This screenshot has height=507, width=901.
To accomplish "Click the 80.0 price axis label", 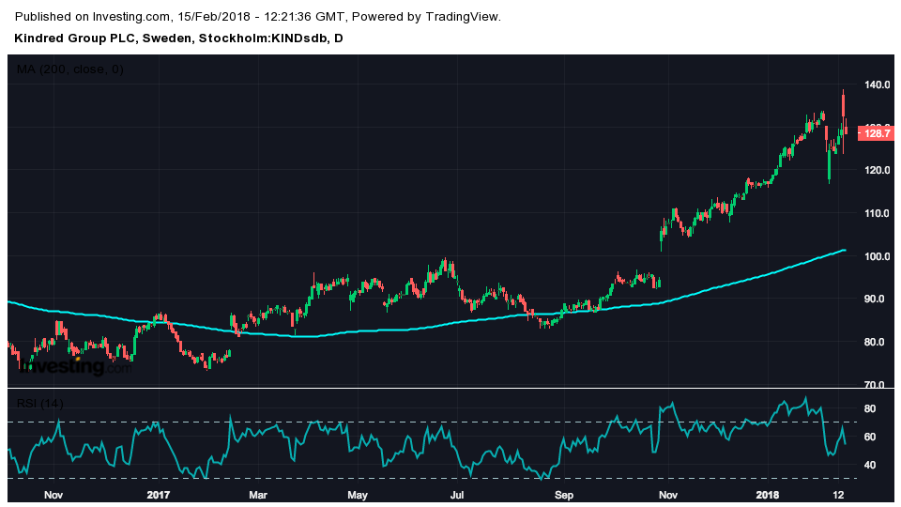I will coord(874,342).
